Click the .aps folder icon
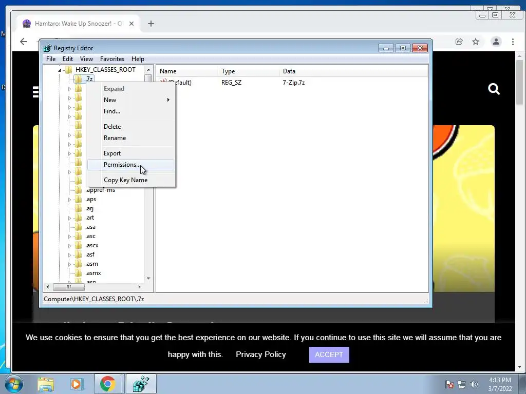The width and height of the screenshot is (526, 394). (x=78, y=199)
